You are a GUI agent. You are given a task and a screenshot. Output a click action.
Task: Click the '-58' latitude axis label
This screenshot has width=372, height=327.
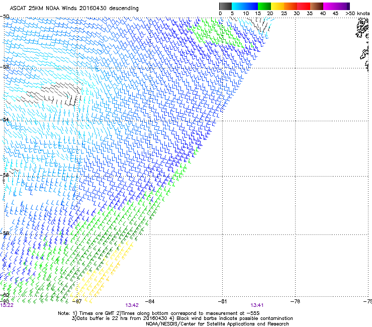[5, 233]
